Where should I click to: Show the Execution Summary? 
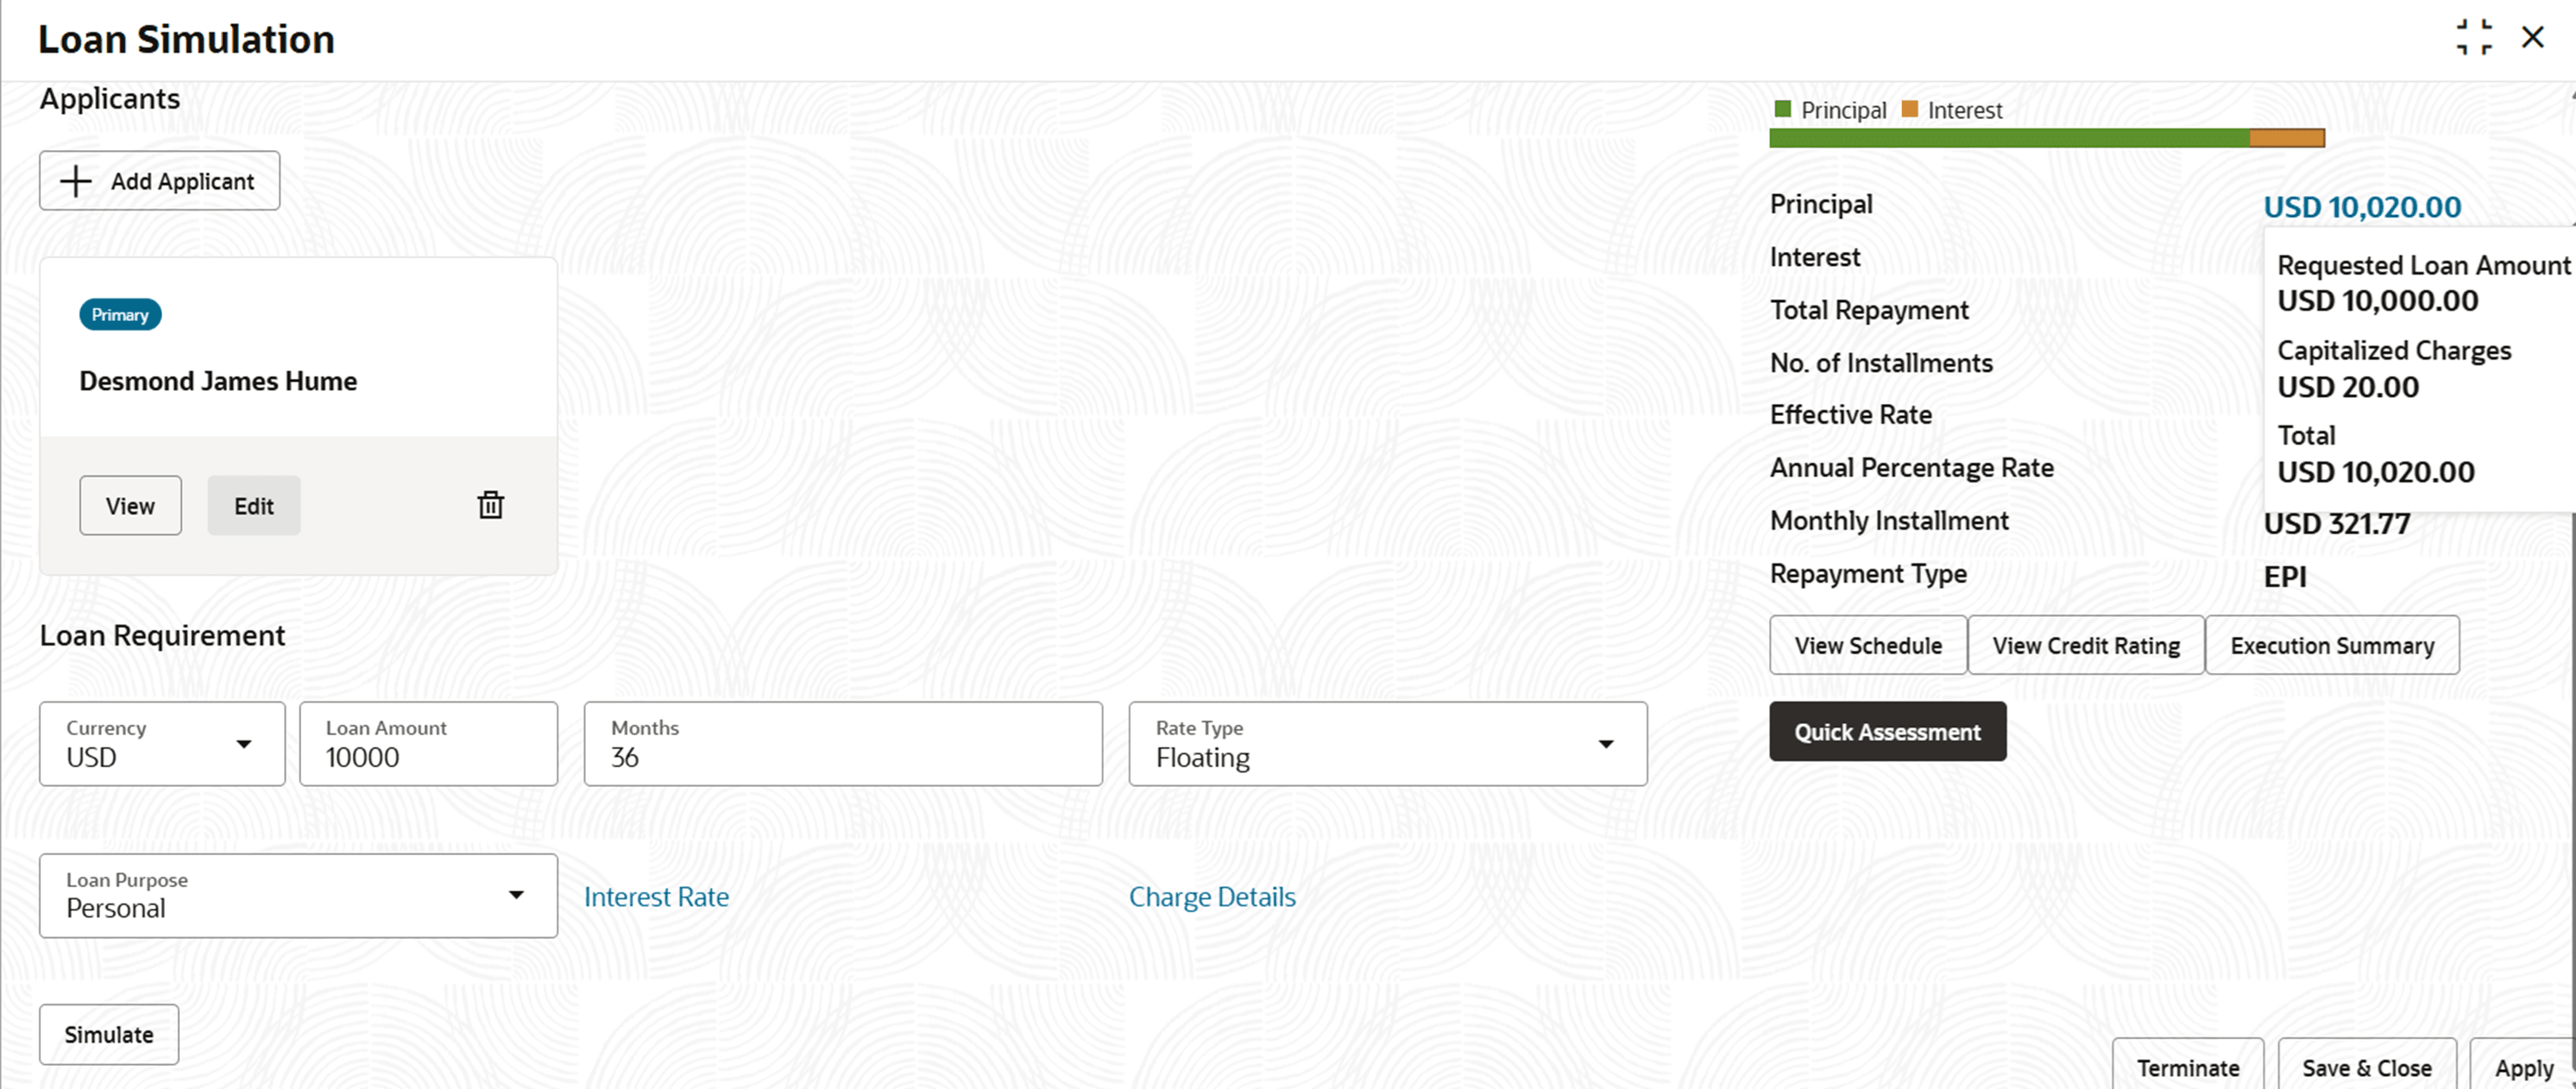(x=2331, y=646)
